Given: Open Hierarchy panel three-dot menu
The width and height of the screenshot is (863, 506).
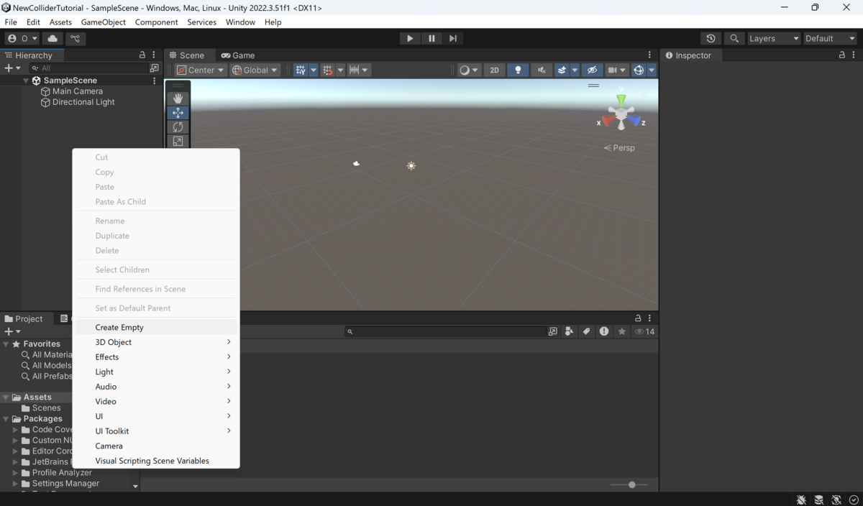Looking at the screenshot, I should 154,55.
